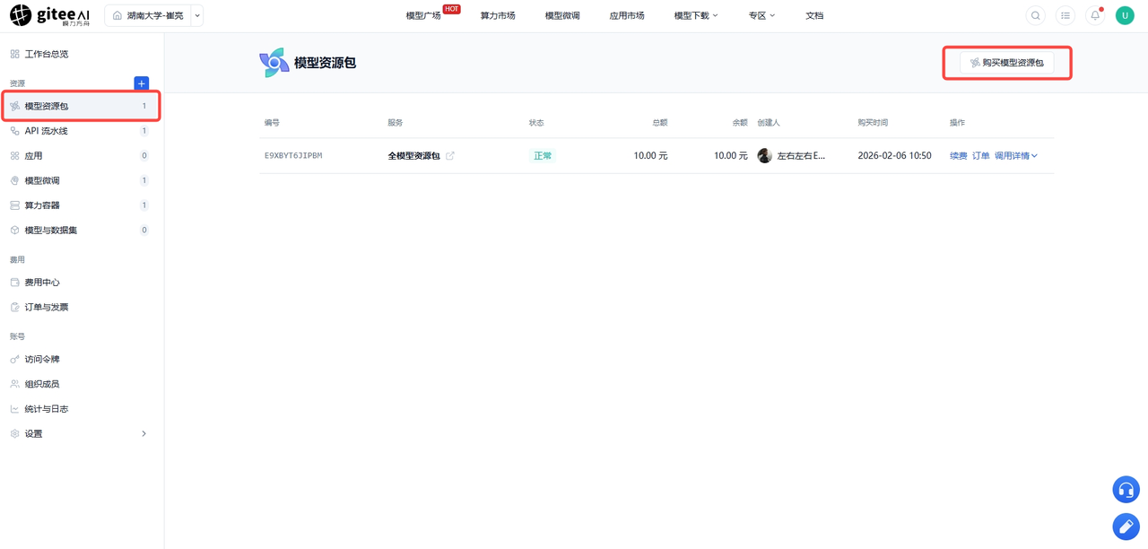This screenshot has width=1148, height=549.
Task: Click the creator avatar 左右左右E...
Action: pyautogui.click(x=764, y=156)
